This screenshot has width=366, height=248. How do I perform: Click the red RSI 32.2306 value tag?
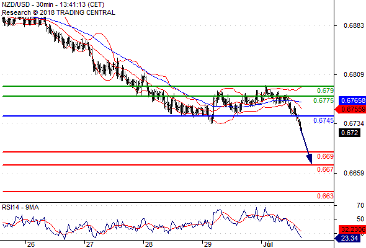coord(352,229)
